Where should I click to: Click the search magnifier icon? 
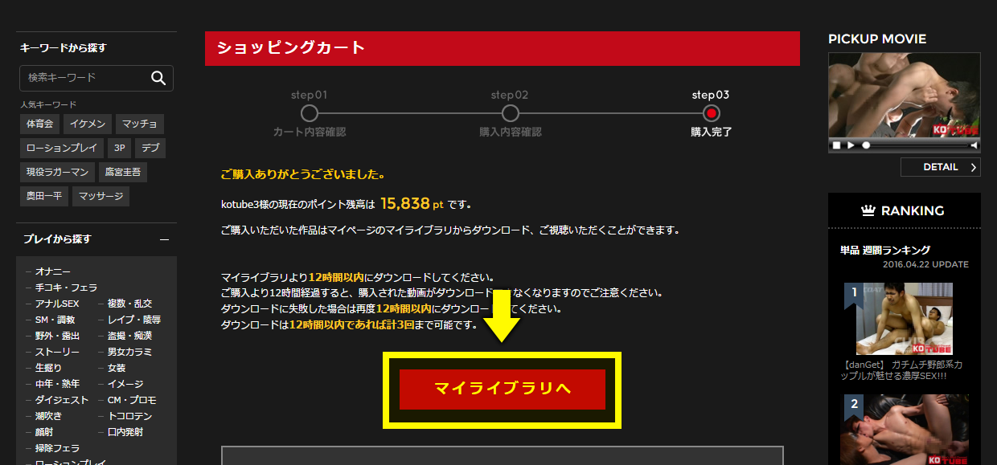click(158, 78)
